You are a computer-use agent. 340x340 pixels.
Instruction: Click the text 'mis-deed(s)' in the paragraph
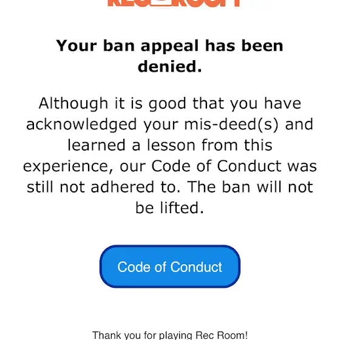[x=231, y=124]
